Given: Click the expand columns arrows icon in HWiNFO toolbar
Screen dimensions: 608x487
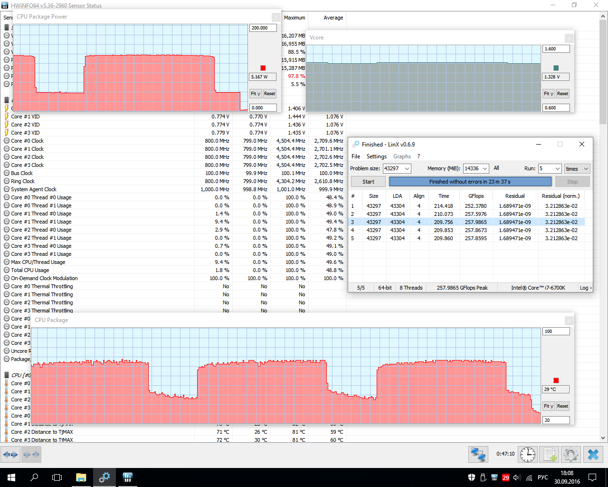Looking at the screenshot, I should pos(11,455).
